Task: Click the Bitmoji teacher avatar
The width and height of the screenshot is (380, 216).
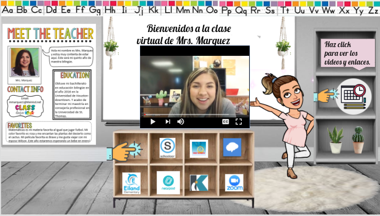Action: [282, 126]
